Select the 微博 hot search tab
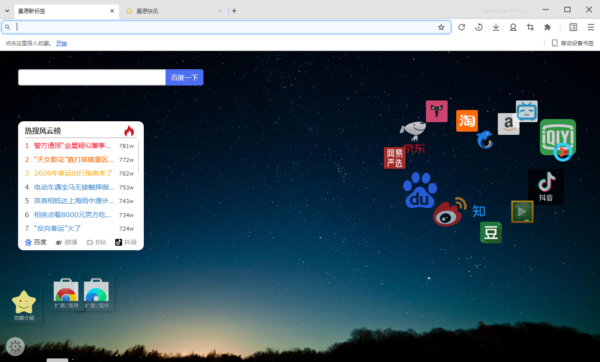 click(66, 242)
